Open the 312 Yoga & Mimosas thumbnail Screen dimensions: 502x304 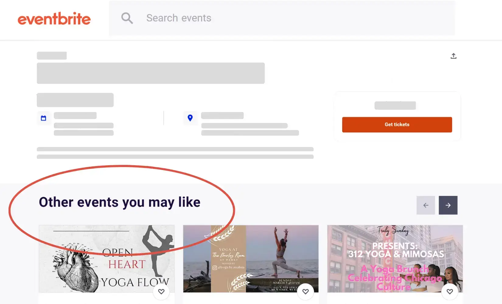point(395,259)
